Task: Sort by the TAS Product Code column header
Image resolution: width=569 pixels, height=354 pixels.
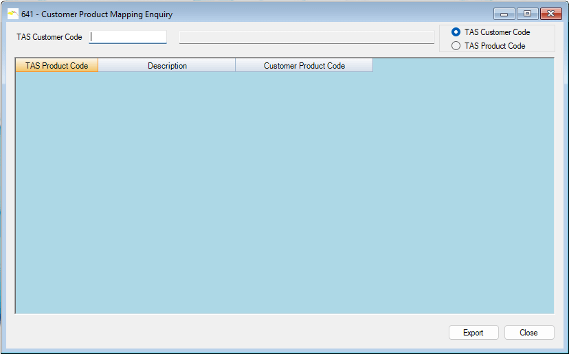Action: coord(56,66)
